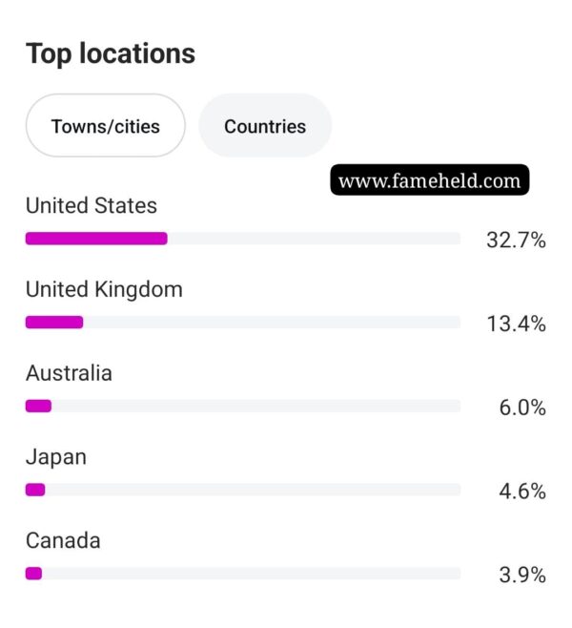Click the 13.4% percentage

(516, 324)
